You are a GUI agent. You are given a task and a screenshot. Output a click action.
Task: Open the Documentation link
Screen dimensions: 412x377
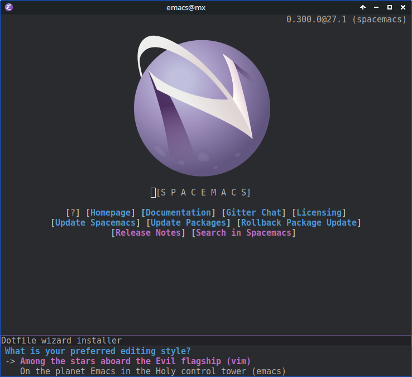(x=178, y=212)
